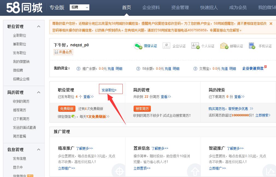Image resolution: width=276 pixels, height=177 pixels.
Task: Click 发新职位+ link
Action: coord(109,90)
